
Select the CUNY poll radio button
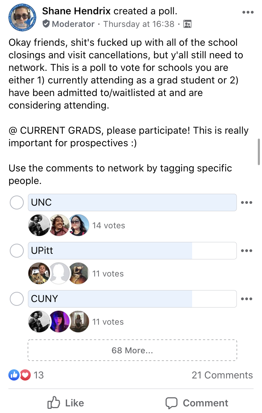17,299
